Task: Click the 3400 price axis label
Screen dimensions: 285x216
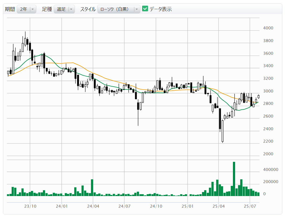Action: pos(268,66)
